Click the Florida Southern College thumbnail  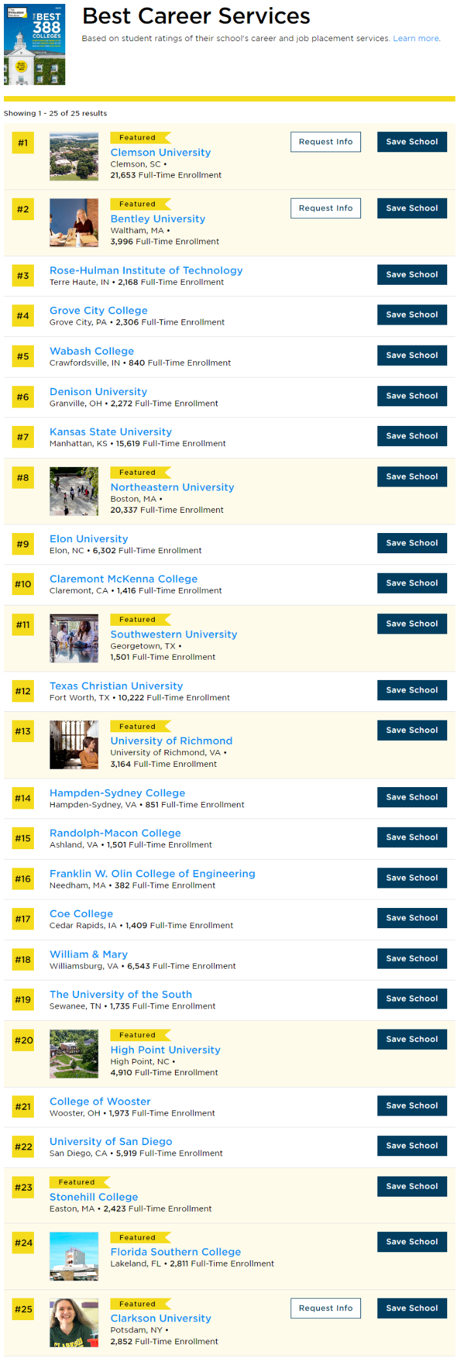pyautogui.click(x=74, y=1256)
